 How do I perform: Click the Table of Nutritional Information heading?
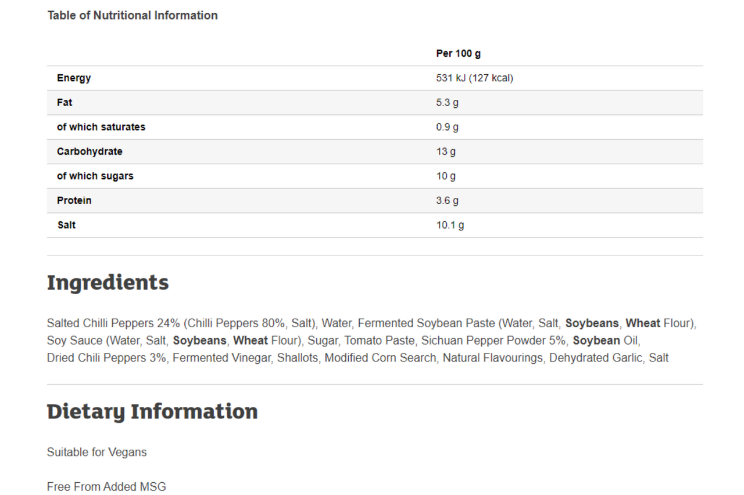(133, 16)
